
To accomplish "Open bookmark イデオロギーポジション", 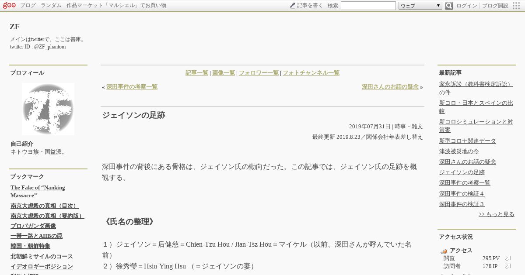I will click(42, 266).
